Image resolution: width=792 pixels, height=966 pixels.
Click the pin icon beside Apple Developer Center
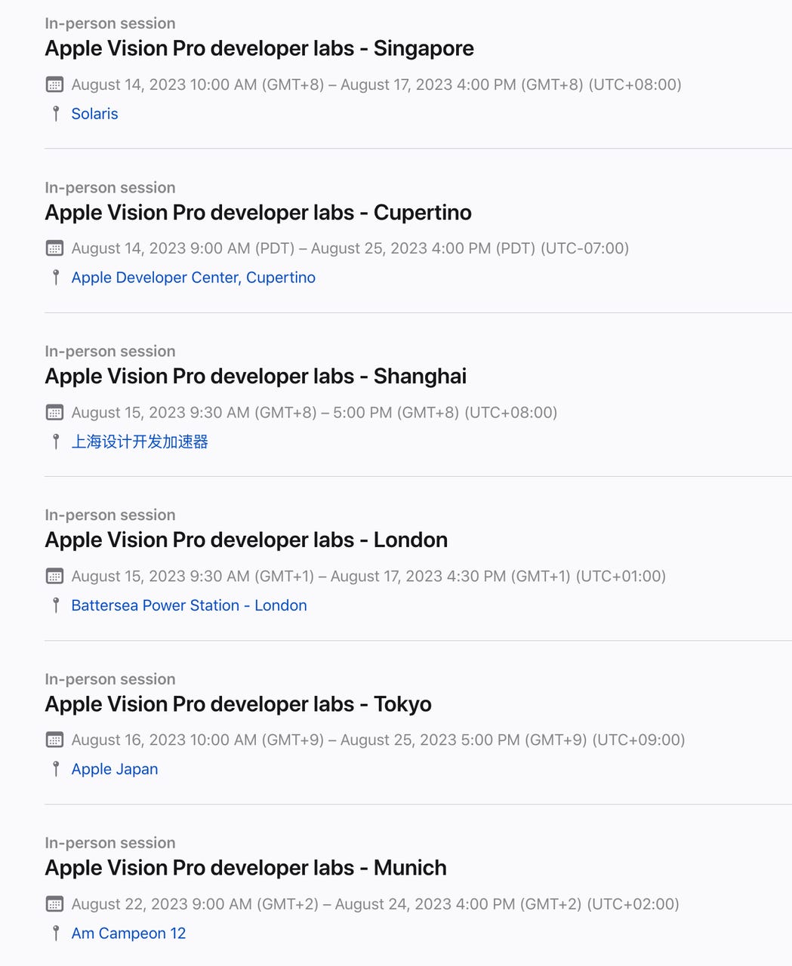tap(55, 278)
